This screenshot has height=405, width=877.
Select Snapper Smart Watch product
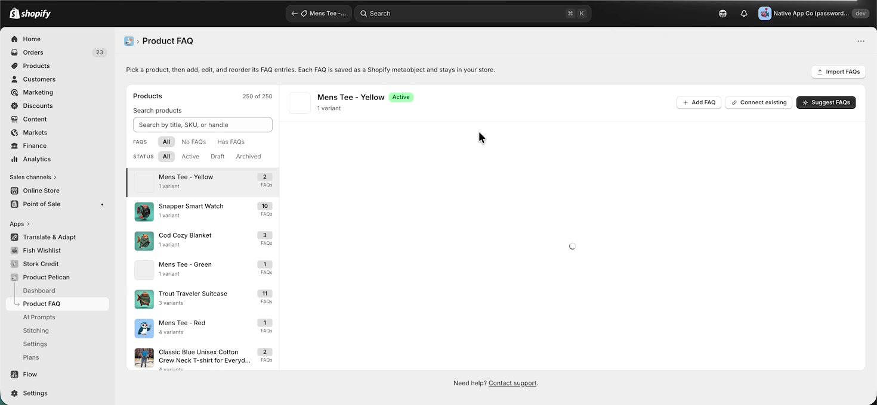[203, 211]
